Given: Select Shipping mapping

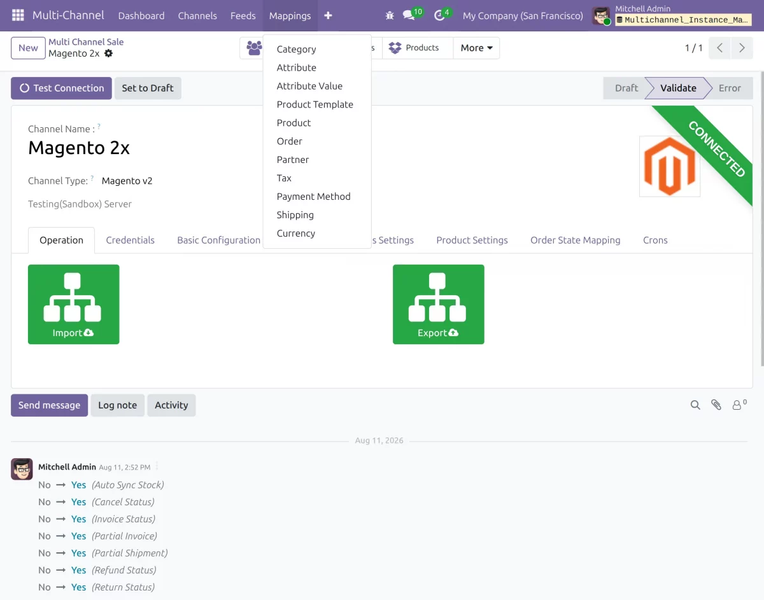Looking at the screenshot, I should 317,215.
